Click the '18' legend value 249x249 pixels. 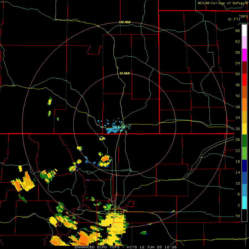click(x=238, y=162)
